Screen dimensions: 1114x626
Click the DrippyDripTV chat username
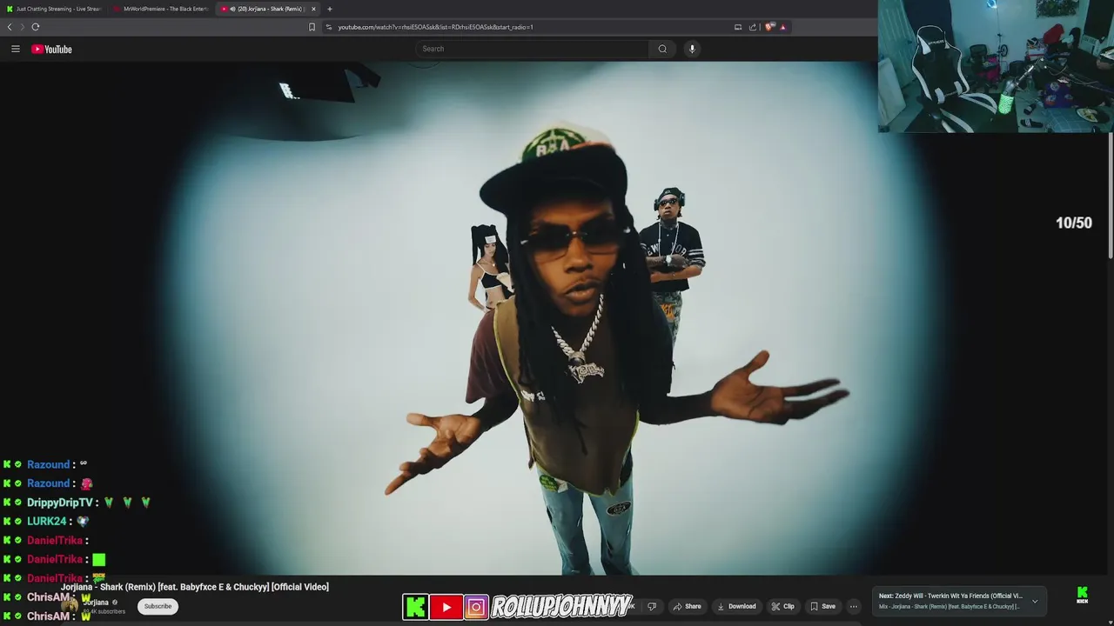[59, 503]
